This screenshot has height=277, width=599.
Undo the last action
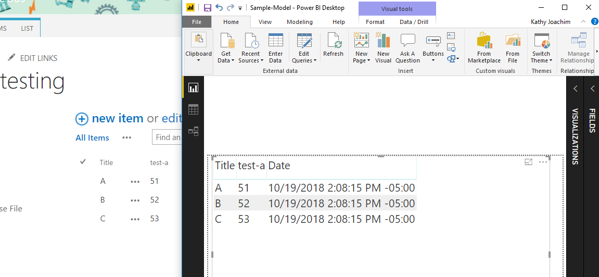point(219,8)
